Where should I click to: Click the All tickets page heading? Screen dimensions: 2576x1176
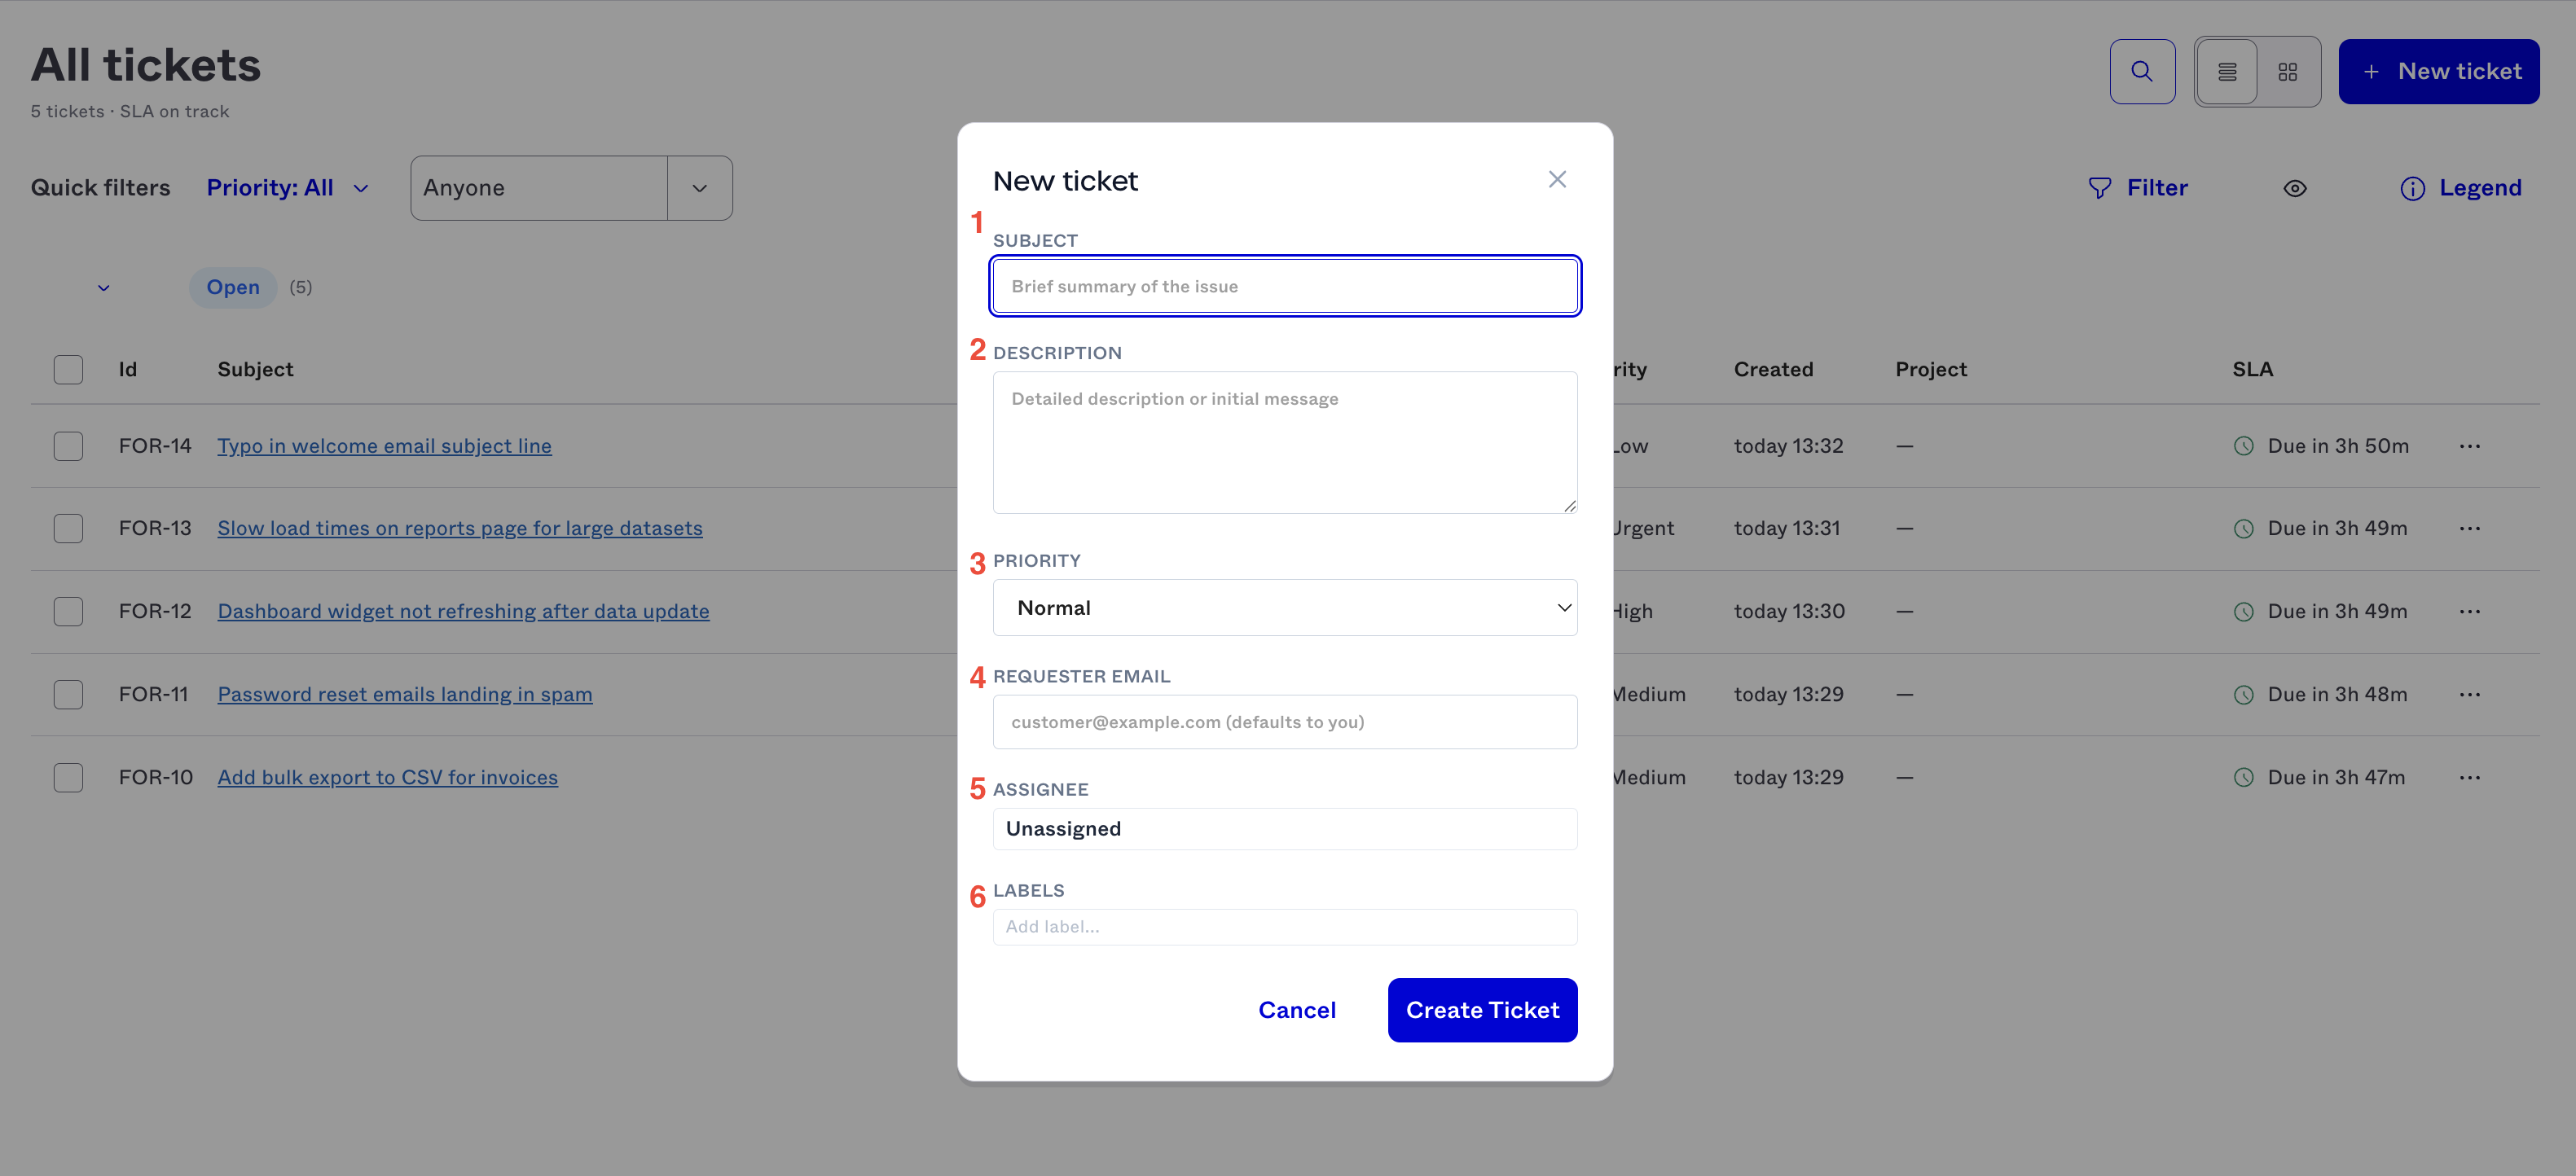[x=146, y=65]
